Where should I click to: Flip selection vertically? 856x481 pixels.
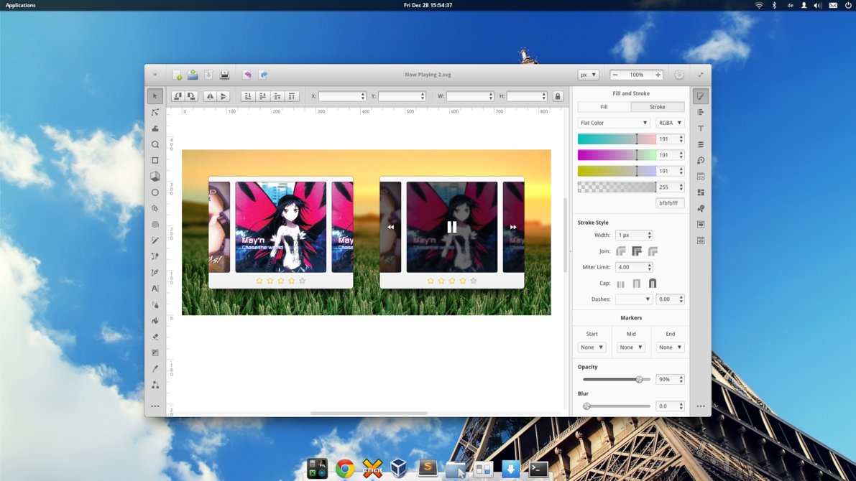coord(224,96)
